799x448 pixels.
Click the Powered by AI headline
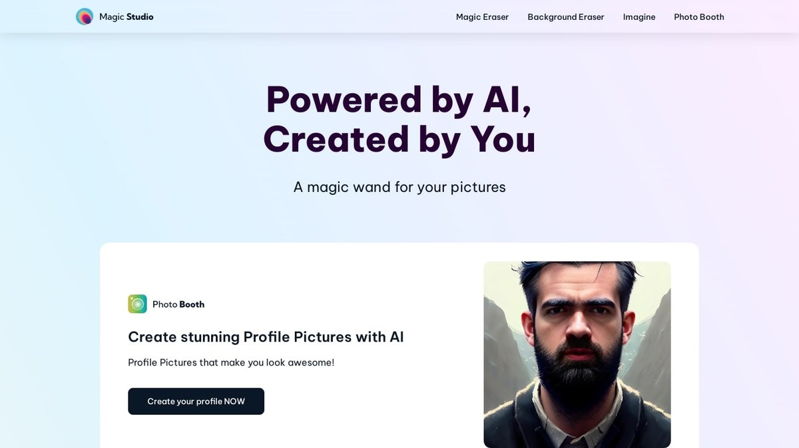[400, 120]
